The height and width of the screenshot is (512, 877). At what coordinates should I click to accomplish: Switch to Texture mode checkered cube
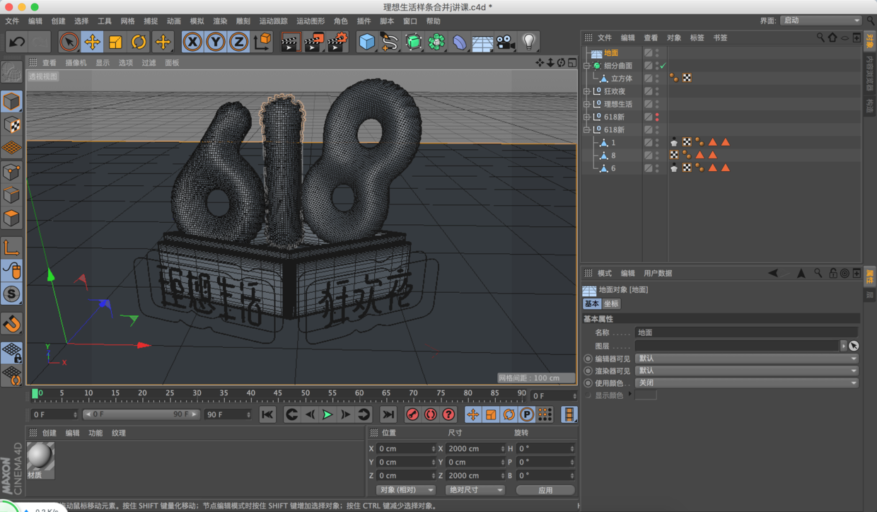(11, 124)
